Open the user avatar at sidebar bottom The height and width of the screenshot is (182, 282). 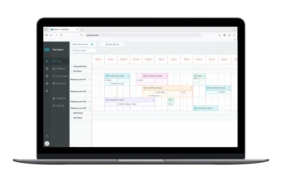tap(47, 143)
